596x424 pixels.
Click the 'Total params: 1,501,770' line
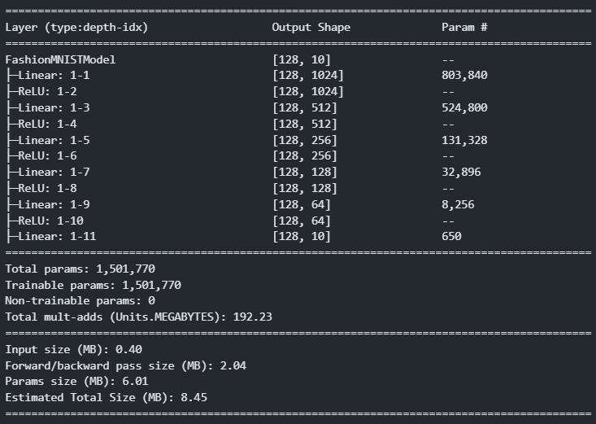(80, 269)
